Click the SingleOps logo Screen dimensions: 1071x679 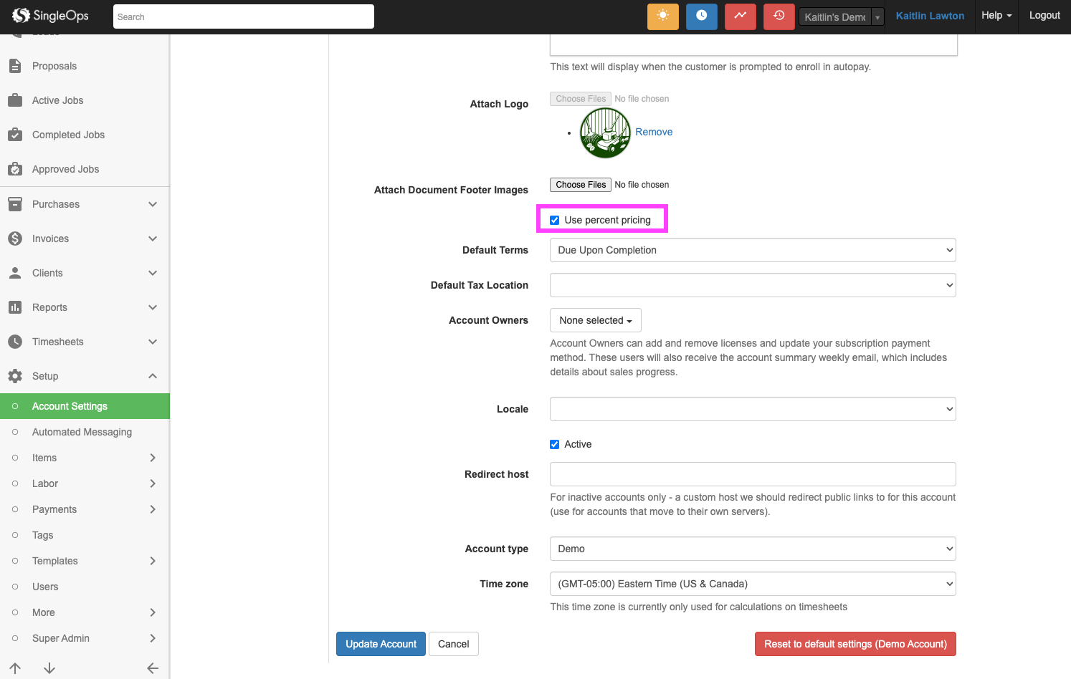click(50, 16)
